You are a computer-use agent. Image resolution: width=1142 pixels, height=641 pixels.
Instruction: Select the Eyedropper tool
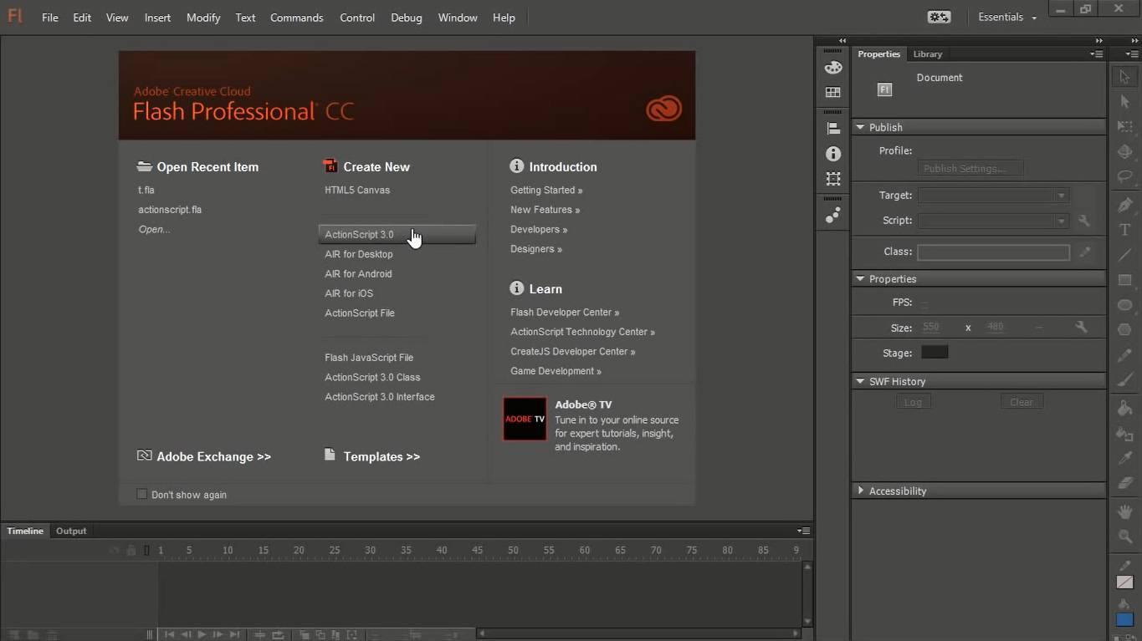click(1124, 458)
